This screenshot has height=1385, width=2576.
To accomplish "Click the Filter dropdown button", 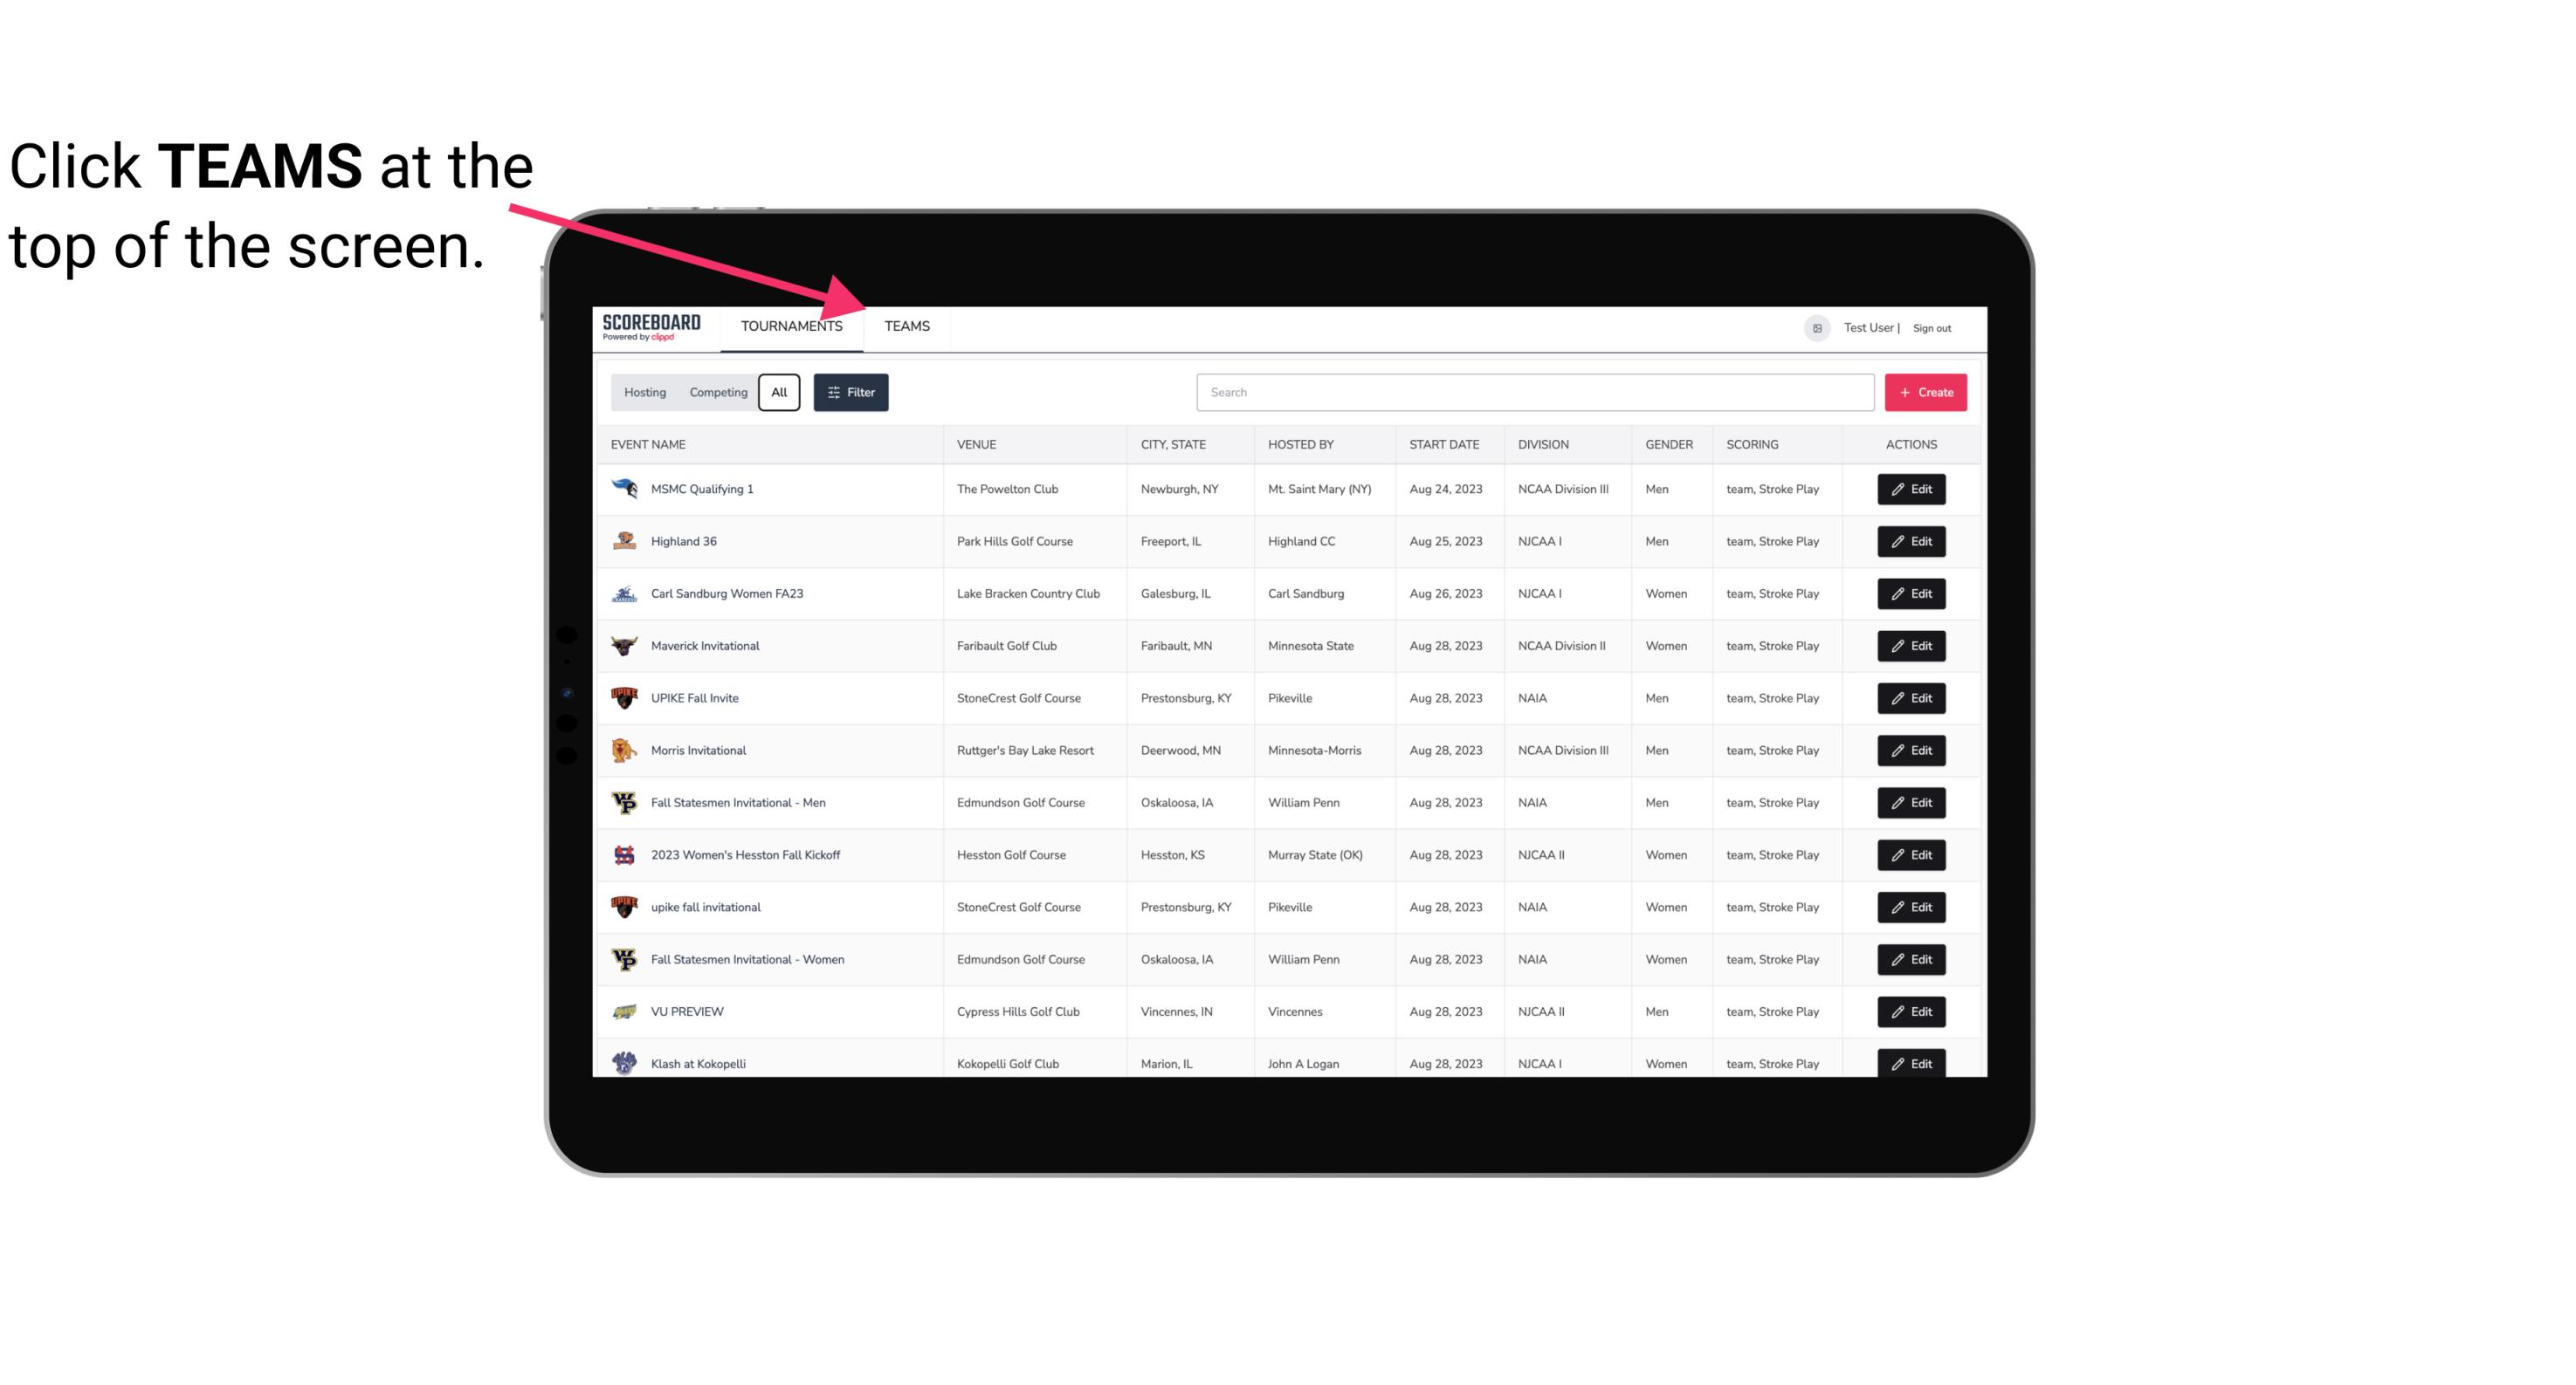I will (x=850, y=393).
